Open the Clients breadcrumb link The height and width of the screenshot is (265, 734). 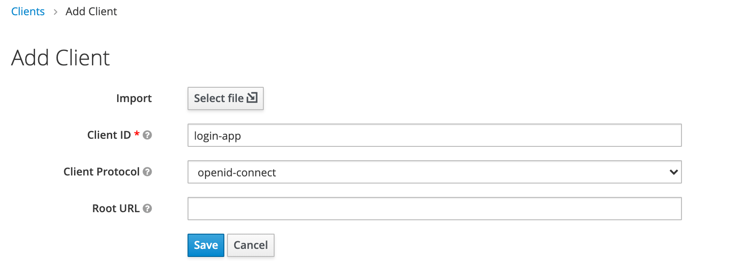click(x=28, y=12)
